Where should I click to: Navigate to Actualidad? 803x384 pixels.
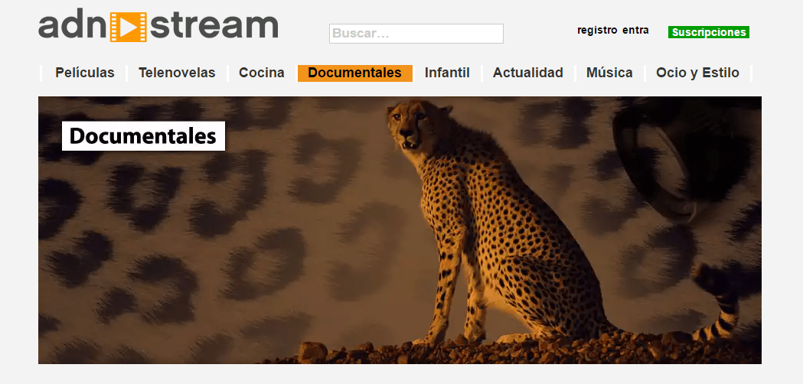coord(528,73)
